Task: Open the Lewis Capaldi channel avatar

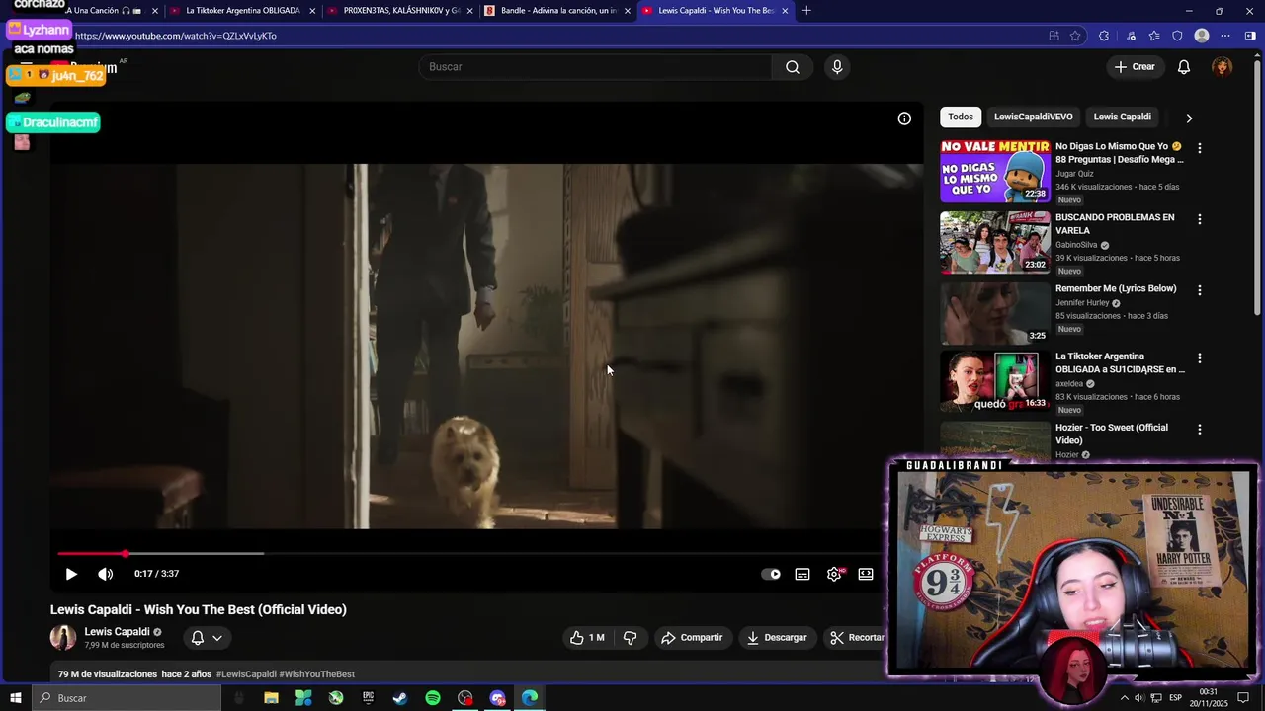Action: coord(63,638)
